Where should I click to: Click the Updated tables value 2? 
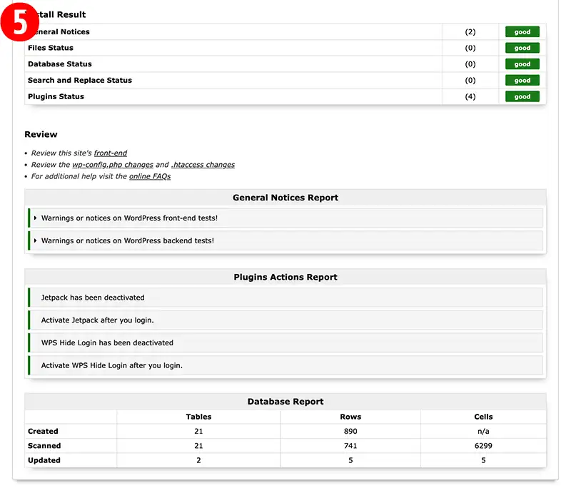tap(198, 460)
